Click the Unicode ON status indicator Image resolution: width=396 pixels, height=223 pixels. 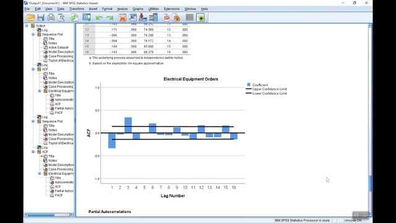pos(353,221)
